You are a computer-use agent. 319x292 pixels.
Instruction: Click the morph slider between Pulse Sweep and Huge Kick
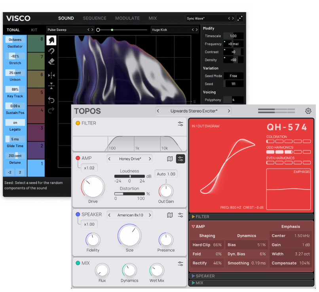tap(123, 30)
